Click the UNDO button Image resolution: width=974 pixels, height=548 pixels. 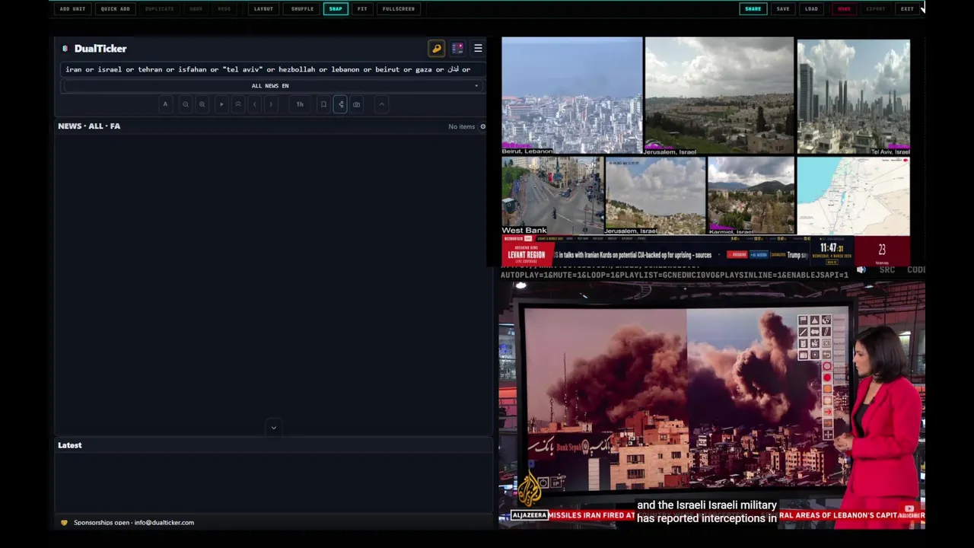pos(196,9)
